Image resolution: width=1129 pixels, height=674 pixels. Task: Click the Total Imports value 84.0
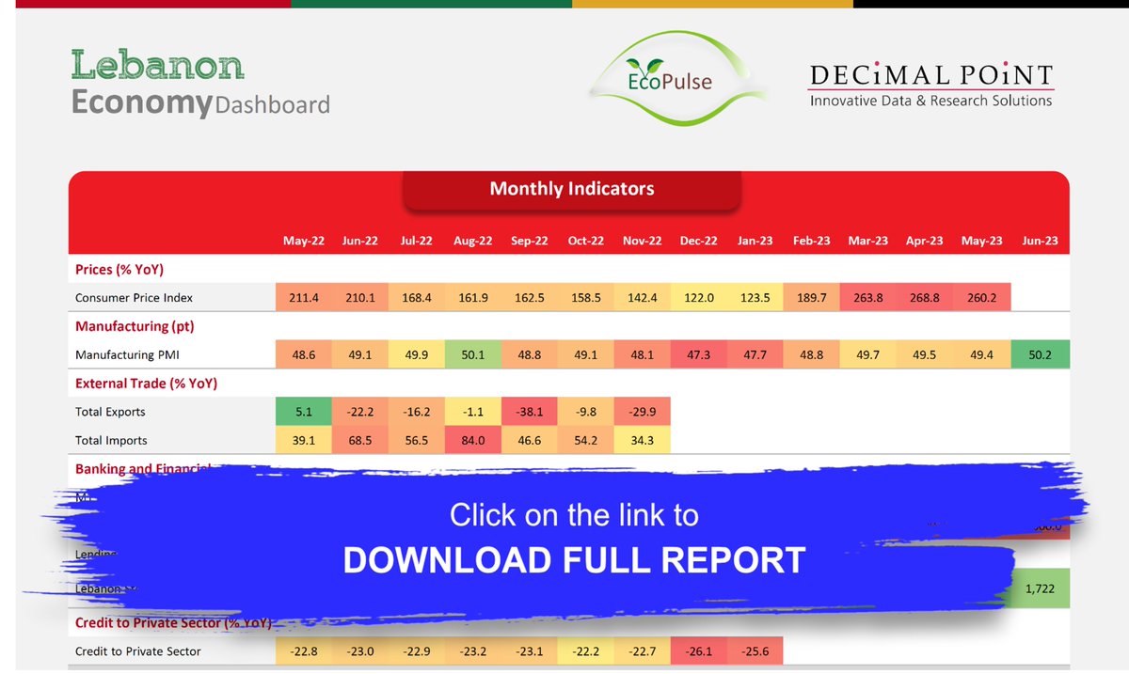pos(472,440)
